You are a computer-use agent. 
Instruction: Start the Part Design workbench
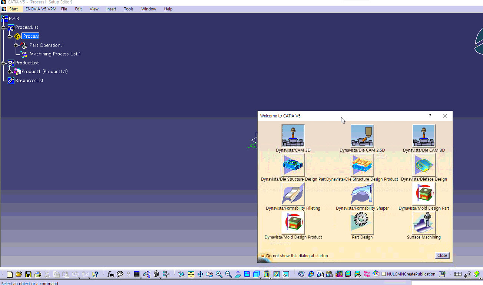point(362,223)
